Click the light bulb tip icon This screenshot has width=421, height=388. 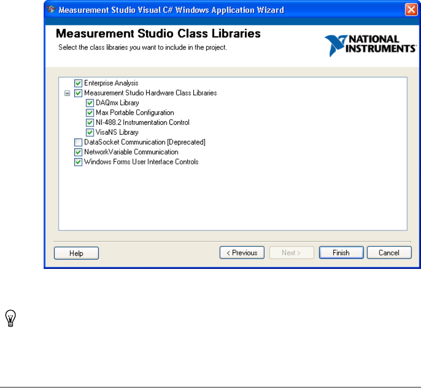10,318
